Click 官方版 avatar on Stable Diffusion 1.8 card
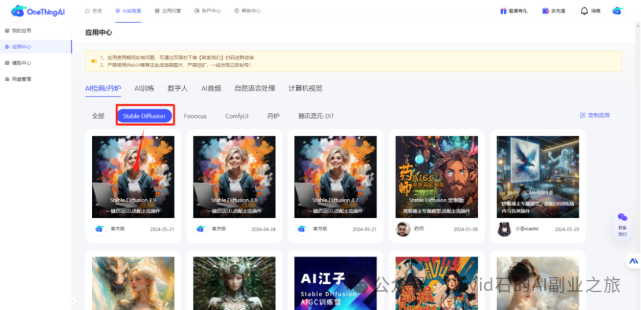The width and height of the screenshot is (641, 310). coord(201,229)
